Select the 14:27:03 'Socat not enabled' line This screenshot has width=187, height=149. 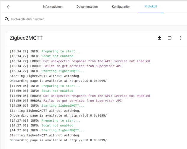tap(41, 125)
